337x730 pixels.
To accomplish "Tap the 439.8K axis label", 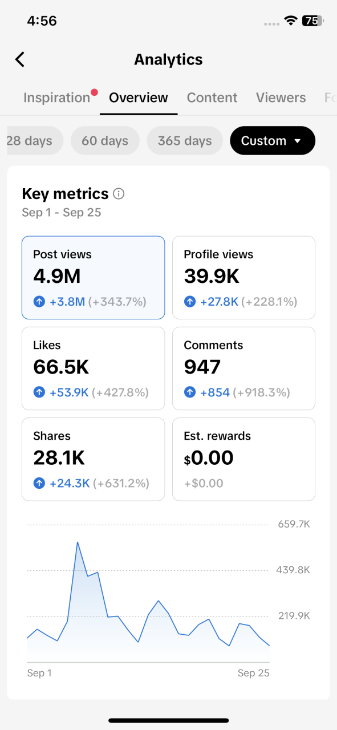I will (x=294, y=570).
